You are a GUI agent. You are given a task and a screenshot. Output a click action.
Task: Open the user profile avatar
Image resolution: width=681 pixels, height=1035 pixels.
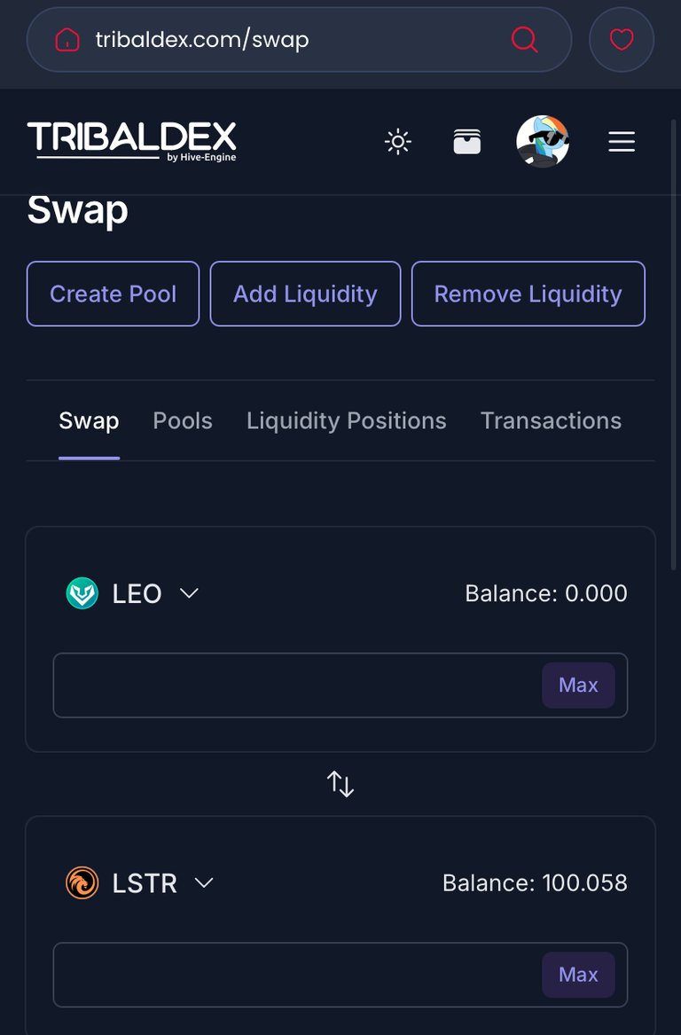pos(543,141)
